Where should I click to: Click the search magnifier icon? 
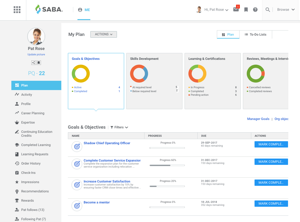[268, 10]
